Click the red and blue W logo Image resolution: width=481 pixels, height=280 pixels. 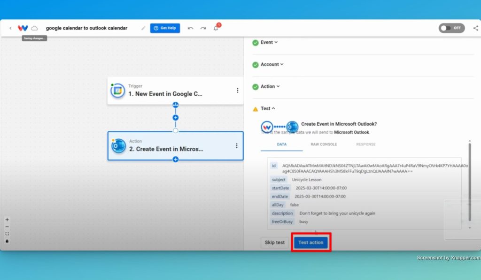(x=23, y=28)
